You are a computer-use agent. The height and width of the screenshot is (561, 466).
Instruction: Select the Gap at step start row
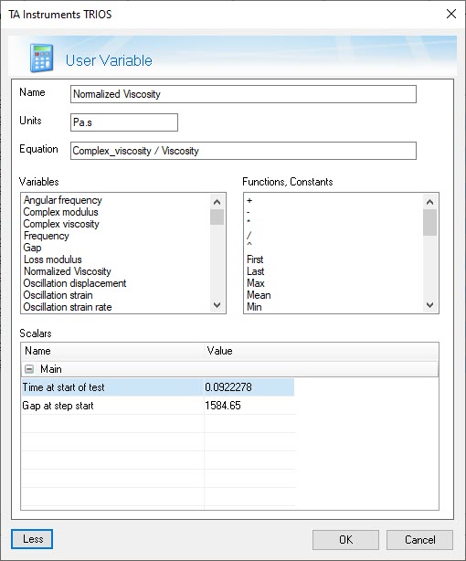click(158, 406)
